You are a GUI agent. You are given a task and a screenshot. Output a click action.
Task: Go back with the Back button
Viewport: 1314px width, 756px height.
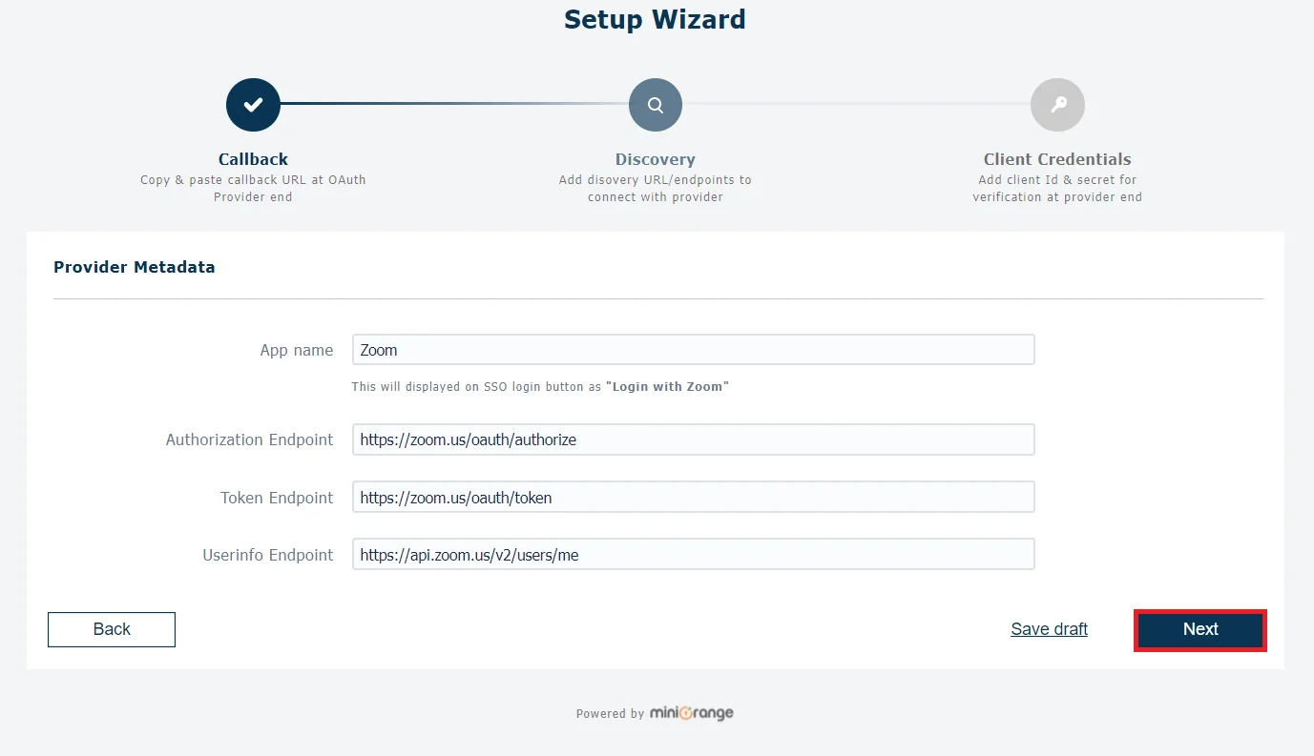(x=112, y=629)
